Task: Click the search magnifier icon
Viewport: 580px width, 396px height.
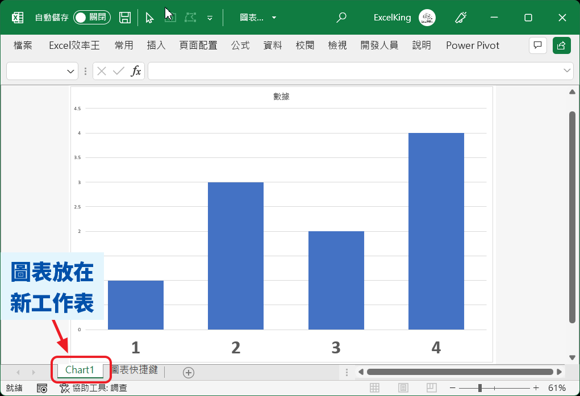Action: tap(341, 18)
